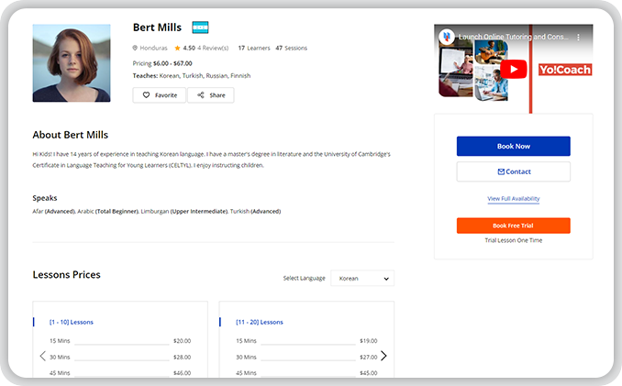This screenshot has width=622, height=386.
Task: Open the View Full Availability link
Action: (x=513, y=199)
